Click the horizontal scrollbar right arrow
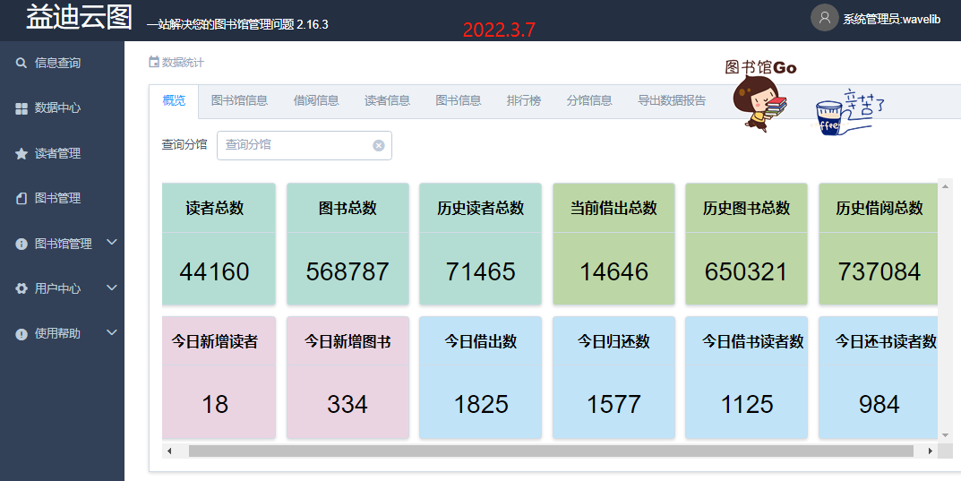The width and height of the screenshot is (961, 481). click(930, 451)
